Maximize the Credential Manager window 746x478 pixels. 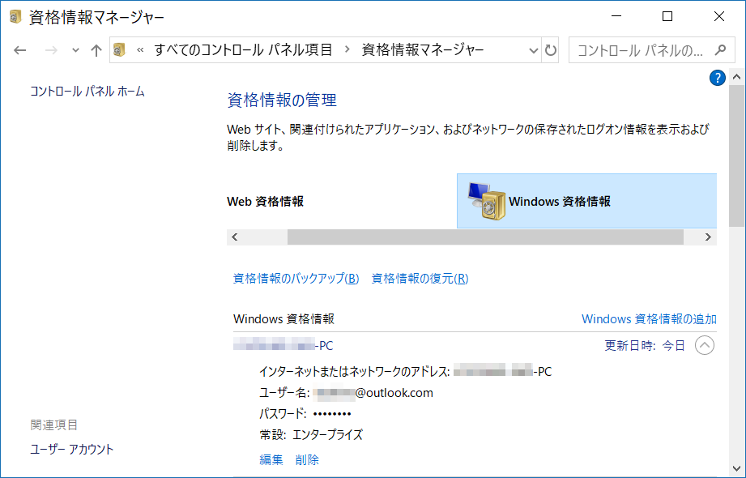pos(667,17)
